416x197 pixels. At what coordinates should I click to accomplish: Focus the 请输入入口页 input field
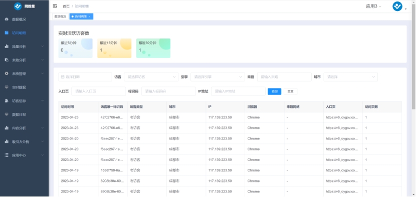click(98, 91)
